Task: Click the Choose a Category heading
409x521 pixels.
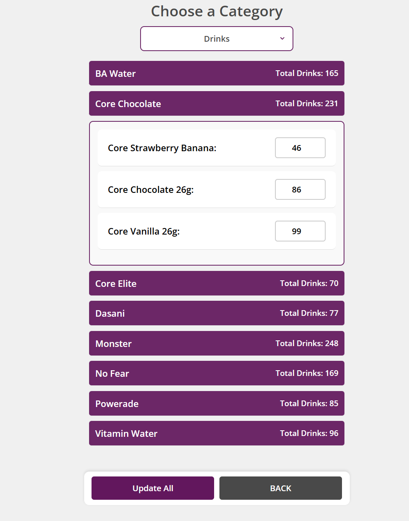Action: click(217, 11)
